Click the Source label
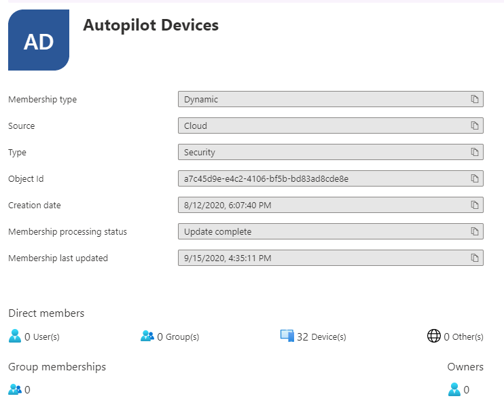Viewport: 504px width, 407px height. 21,125
